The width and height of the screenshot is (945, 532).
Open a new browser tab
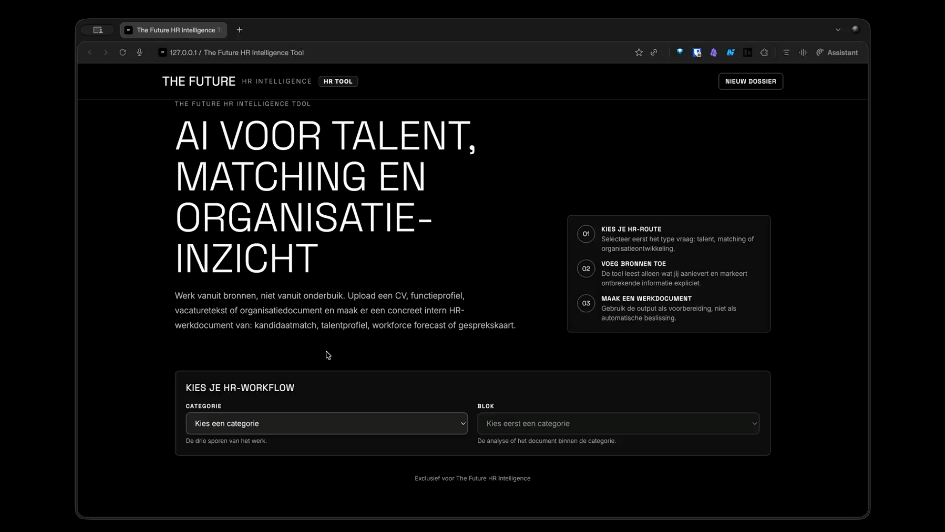click(240, 30)
